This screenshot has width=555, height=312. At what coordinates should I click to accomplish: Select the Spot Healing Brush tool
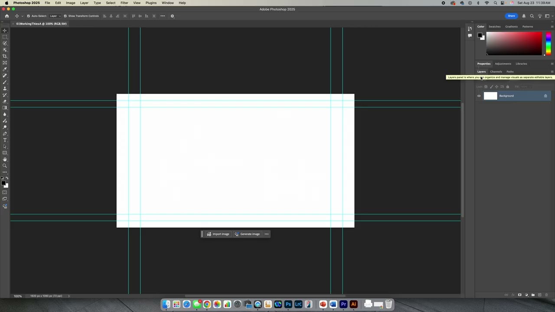[5, 75]
